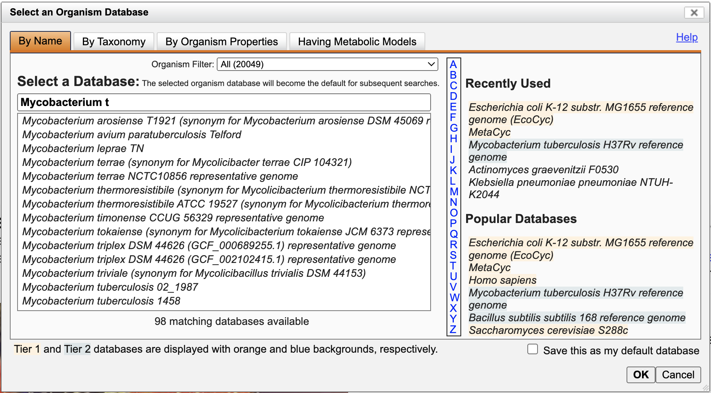Open the By Organism Properties tab
The height and width of the screenshot is (393, 711).
222,42
